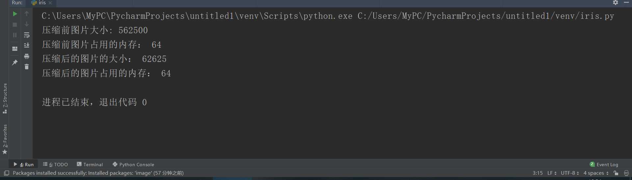
Task: Open the 6: TODO tool window
Action: (x=55, y=164)
